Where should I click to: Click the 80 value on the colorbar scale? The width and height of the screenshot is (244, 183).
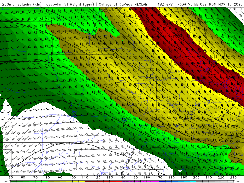click(x=48, y=178)
